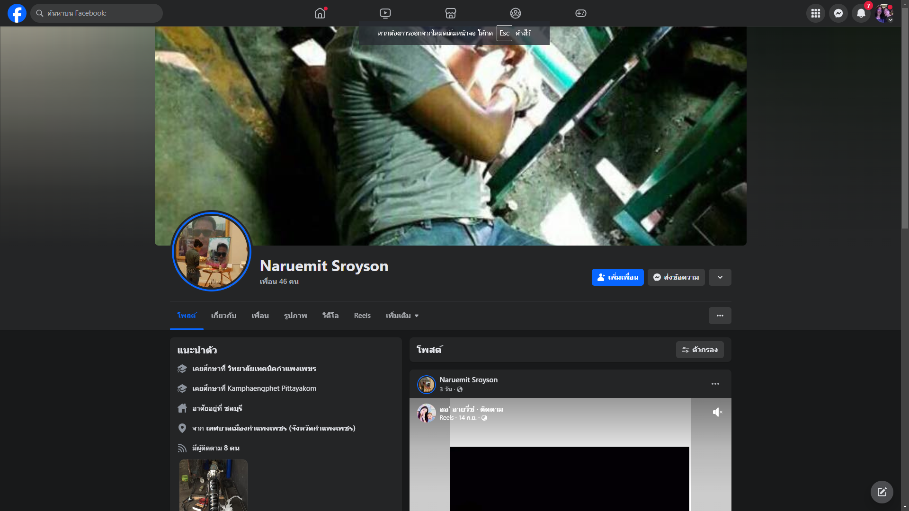Viewport: 909px width, 511px height.
Task: Open the nine-dot menu grid icon
Action: [815, 13]
